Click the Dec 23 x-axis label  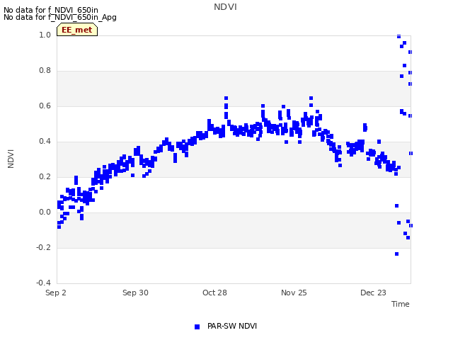pos(373,293)
